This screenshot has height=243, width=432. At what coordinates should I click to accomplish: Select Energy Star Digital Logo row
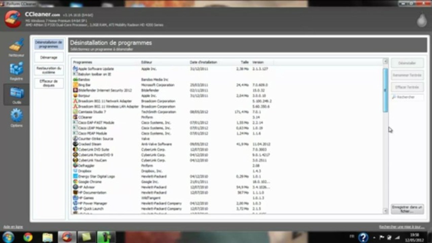[227, 176]
